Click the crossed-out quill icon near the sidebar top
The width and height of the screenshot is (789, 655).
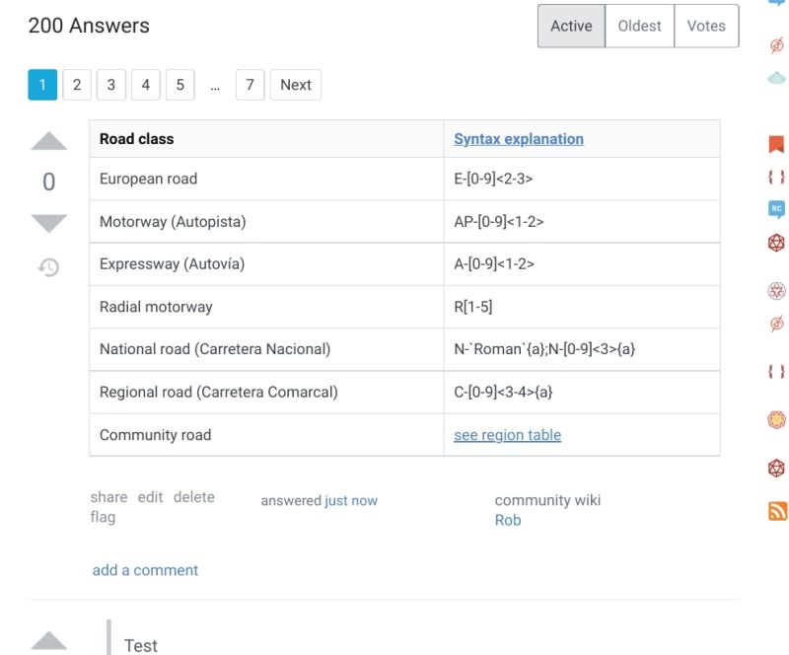pos(776,44)
